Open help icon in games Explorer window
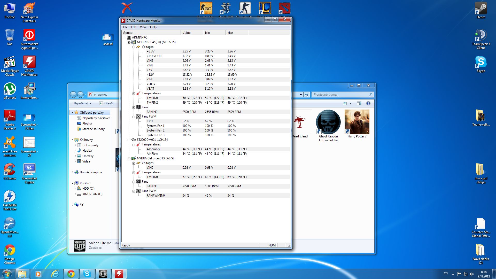 click(368, 103)
